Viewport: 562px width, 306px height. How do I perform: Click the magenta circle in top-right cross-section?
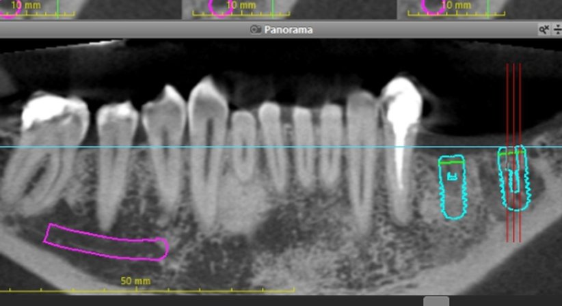[433, 7]
